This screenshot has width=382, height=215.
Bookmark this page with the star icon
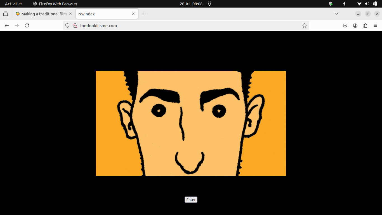(x=305, y=25)
